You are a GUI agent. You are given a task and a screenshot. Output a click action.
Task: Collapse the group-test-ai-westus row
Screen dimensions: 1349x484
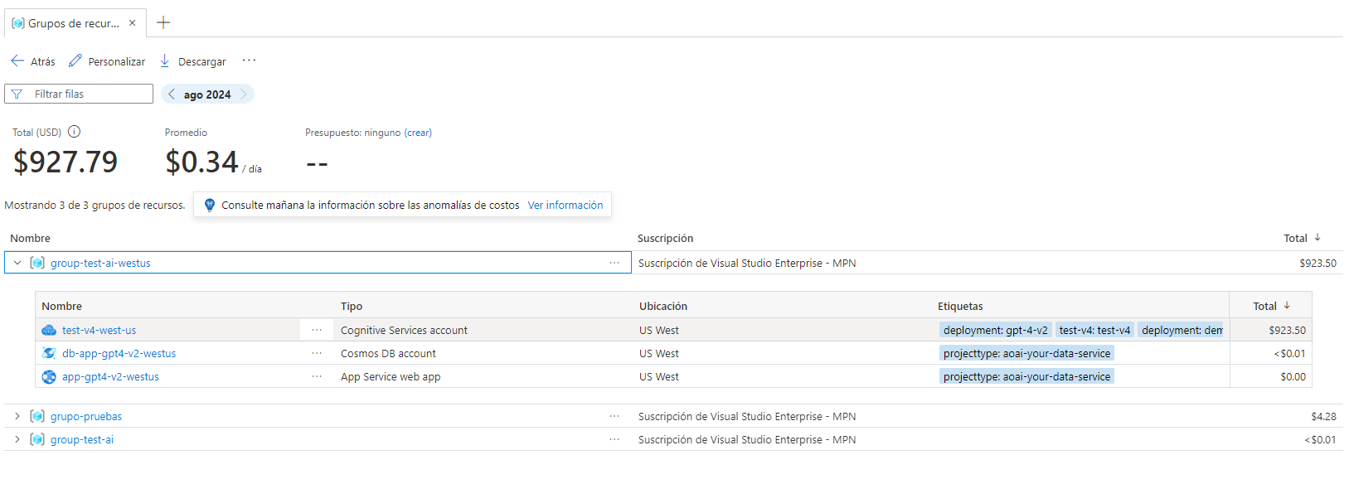17,263
